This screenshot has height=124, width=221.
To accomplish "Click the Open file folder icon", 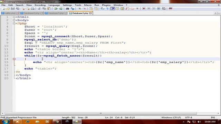I will (8, 9).
